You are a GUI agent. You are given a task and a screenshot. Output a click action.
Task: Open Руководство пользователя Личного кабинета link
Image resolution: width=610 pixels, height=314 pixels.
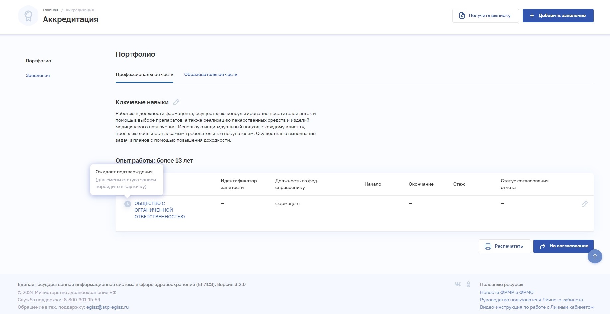(532, 300)
